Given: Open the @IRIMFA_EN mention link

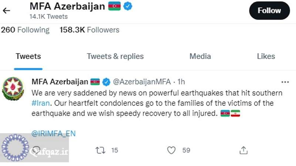Looking at the screenshot, I should tap(54, 134).
